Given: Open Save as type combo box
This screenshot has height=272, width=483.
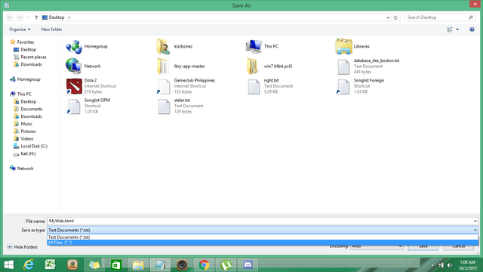Looking at the screenshot, I should 263,230.
